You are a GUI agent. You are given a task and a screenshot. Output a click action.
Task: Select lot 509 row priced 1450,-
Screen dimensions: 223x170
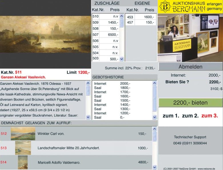[x=106, y=23]
